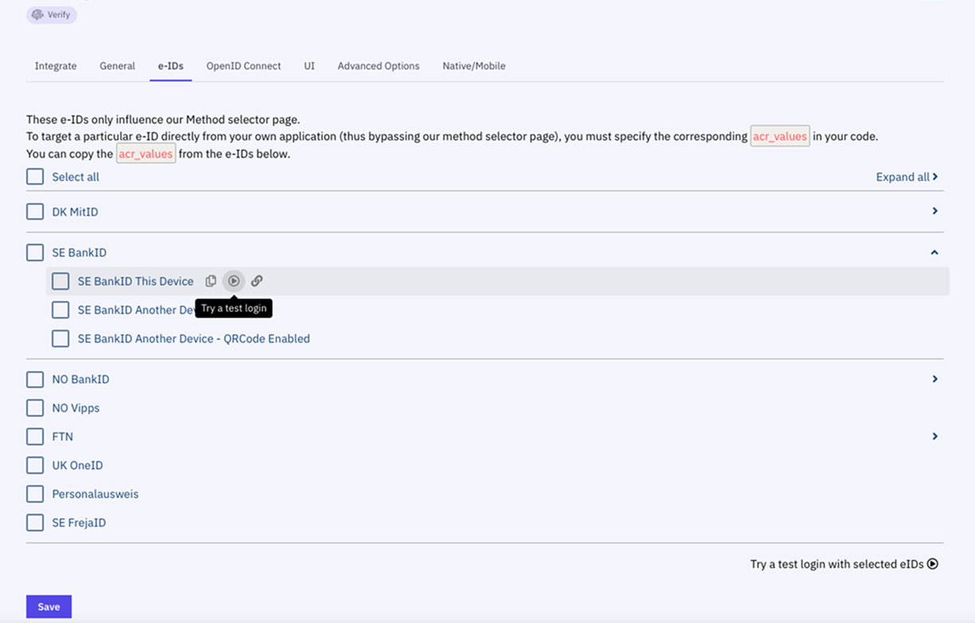Copy the acr_values for SE BankID This Device
Image resolution: width=975 pixels, height=623 pixels.
coord(210,280)
